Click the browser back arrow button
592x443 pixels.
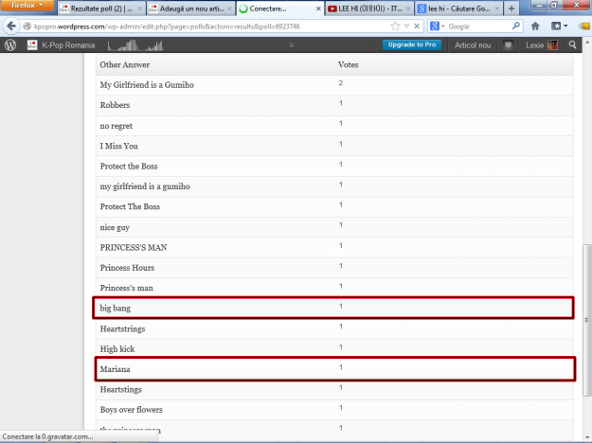pyautogui.click(x=13, y=27)
